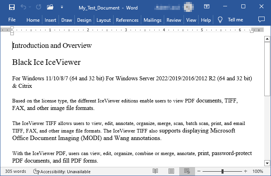Click text "FAX, and other image file formats."
Viewport: 271px width, 176px height.
click(x=53, y=108)
